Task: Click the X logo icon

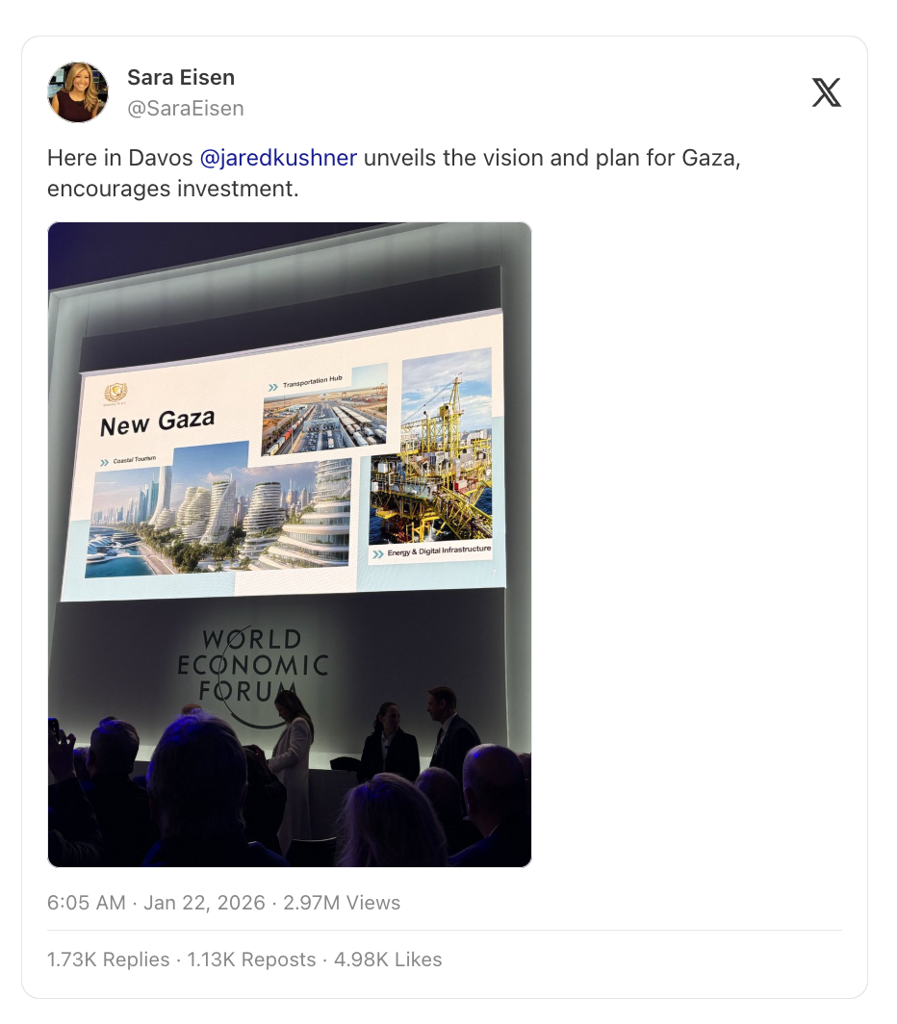Action: (826, 92)
